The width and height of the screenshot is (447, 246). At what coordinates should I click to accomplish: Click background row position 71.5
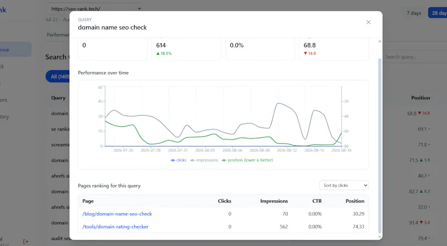413,160
